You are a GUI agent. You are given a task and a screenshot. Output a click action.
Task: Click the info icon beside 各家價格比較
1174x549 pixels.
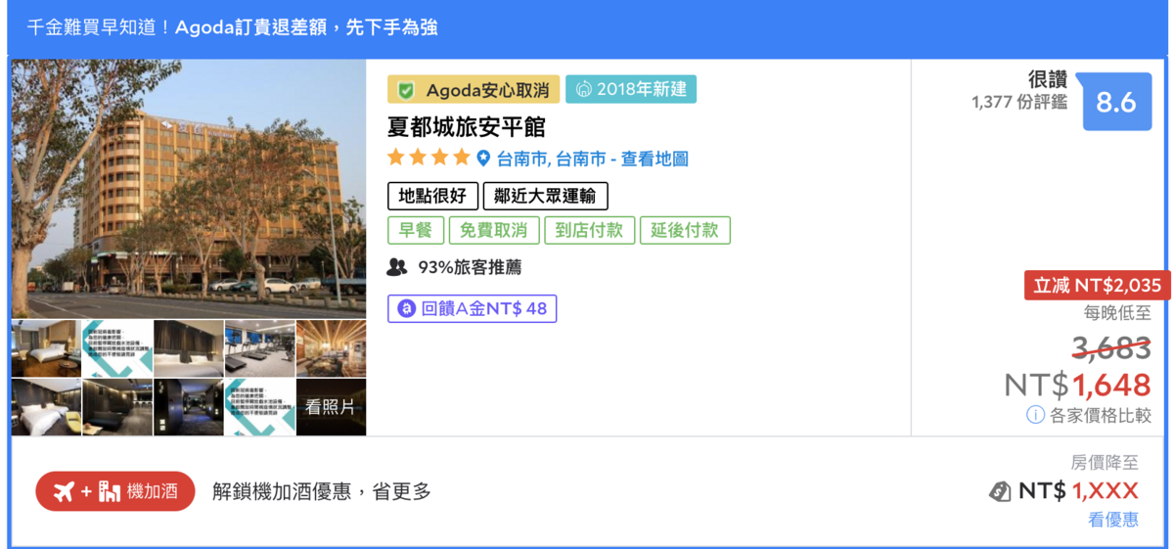pos(1035,415)
